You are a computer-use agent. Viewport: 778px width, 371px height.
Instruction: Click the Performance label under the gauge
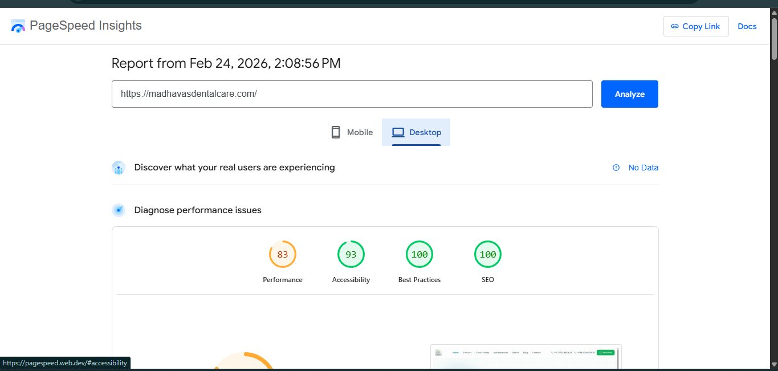[283, 280]
